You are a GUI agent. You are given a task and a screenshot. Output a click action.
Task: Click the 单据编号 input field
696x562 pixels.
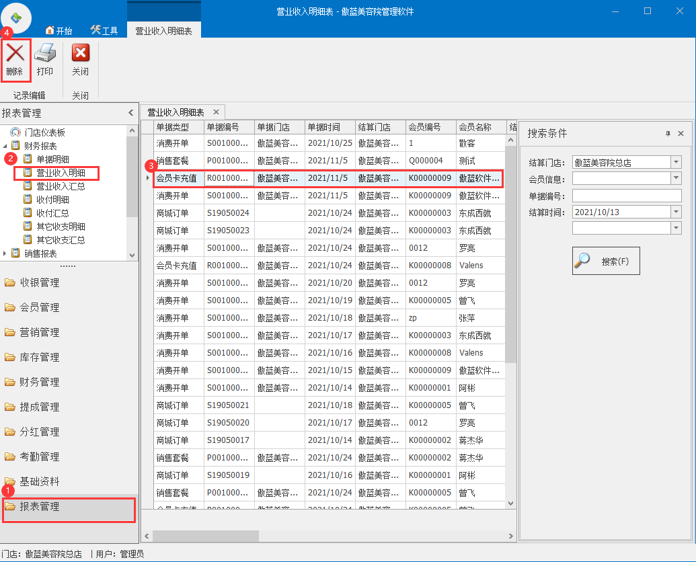pyautogui.click(x=626, y=195)
